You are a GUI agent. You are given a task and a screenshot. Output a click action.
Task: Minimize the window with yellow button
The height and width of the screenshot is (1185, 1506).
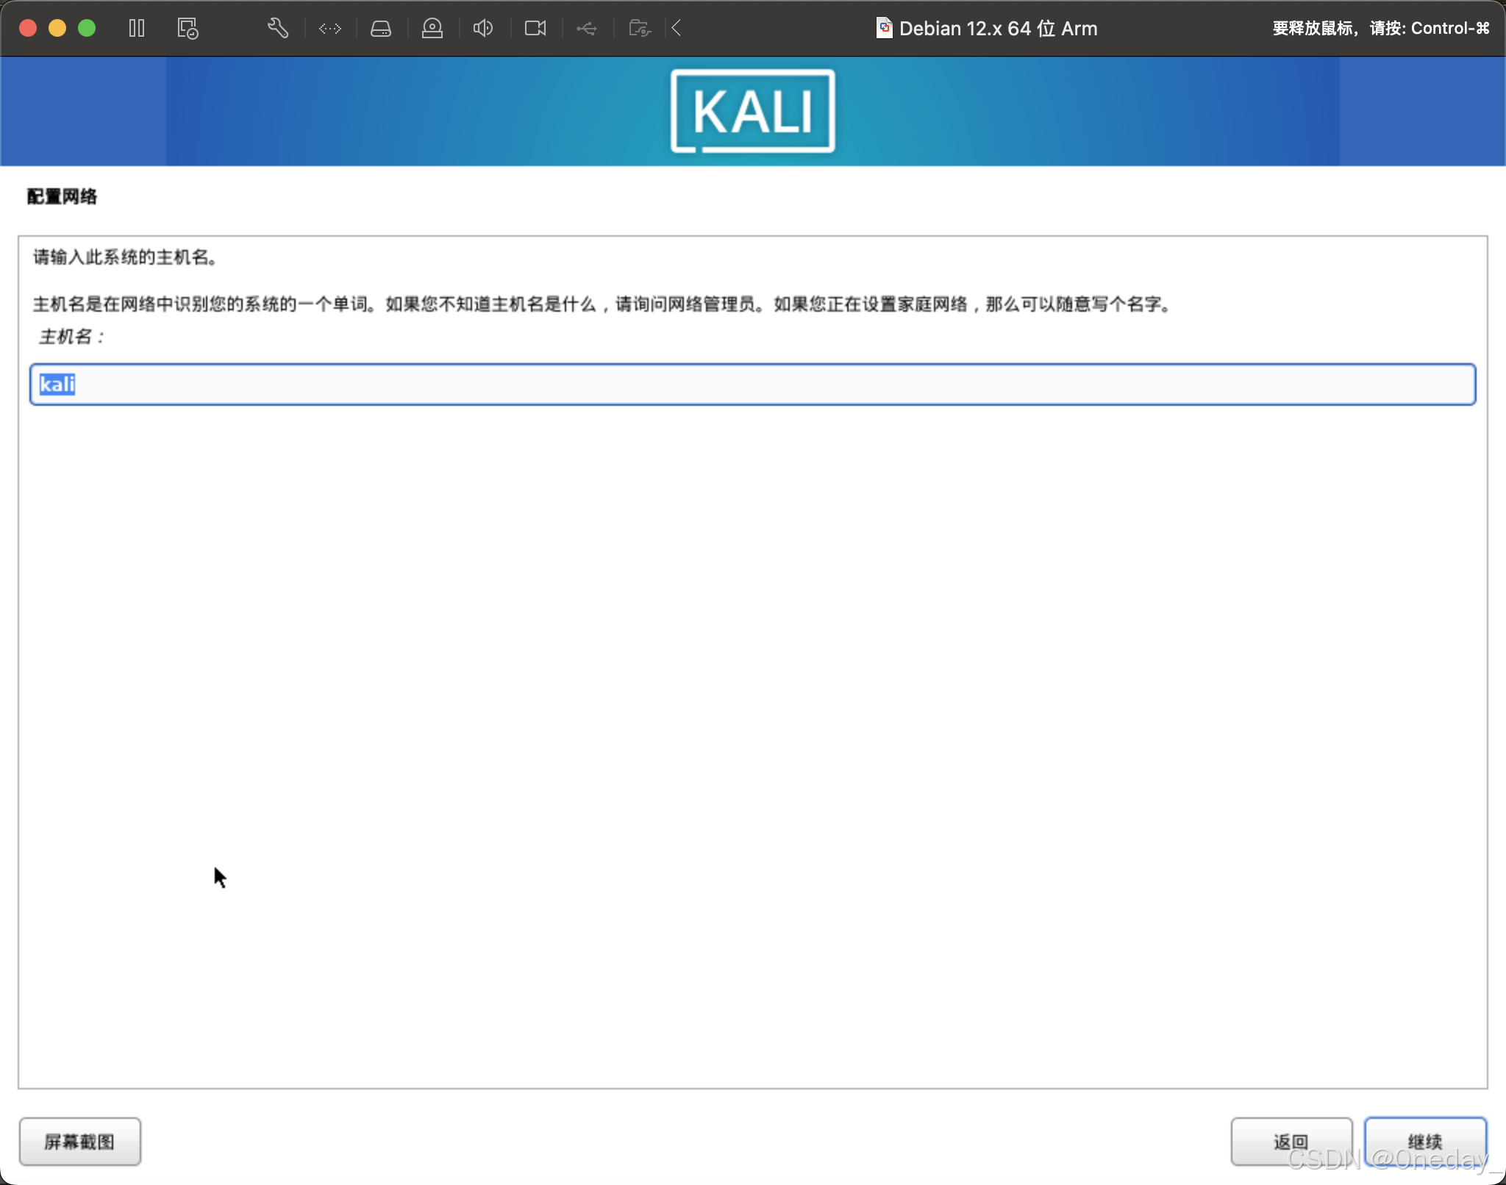click(x=57, y=29)
